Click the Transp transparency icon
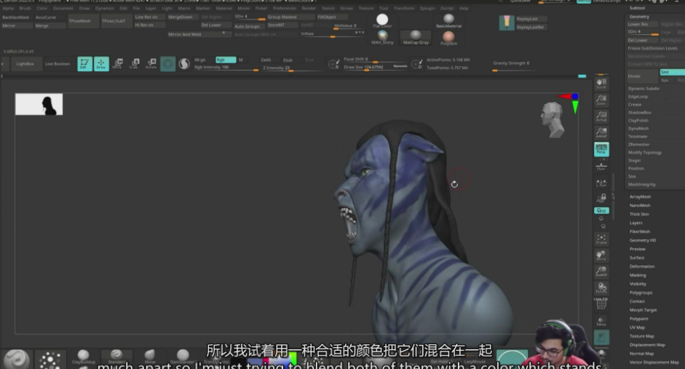 (x=601, y=321)
